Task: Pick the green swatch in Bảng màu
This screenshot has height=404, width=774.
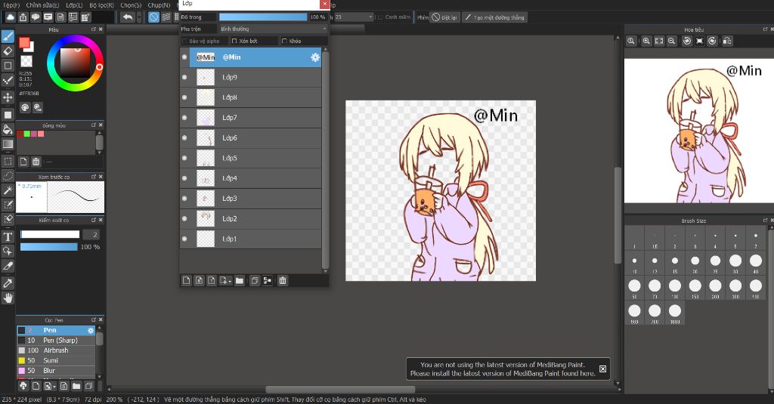Action: (27, 134)
